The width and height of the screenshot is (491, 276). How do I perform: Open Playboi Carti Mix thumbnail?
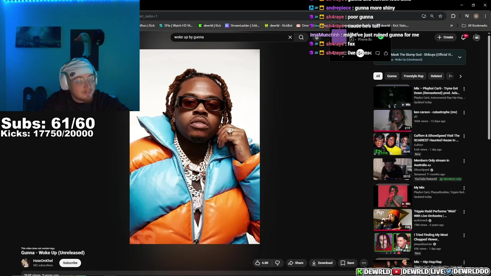pyautogui.click(x=393, y=97)
